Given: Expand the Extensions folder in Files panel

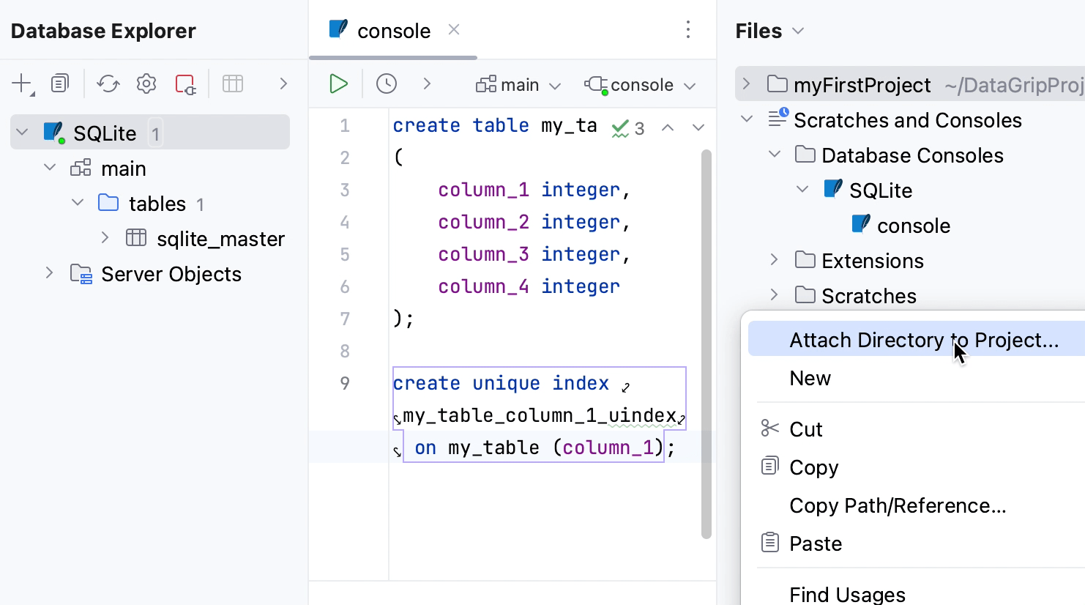Looking at the screenshot, I should click(774, 260).
